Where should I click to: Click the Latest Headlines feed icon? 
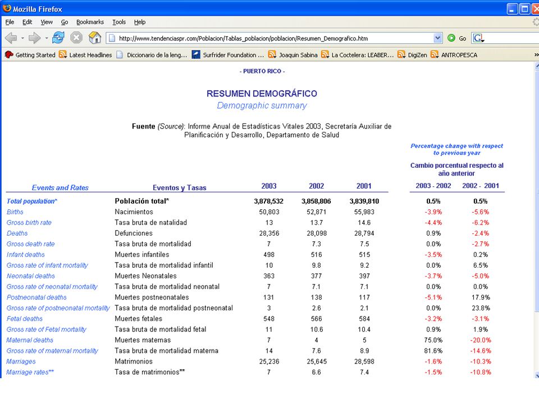point(62,54)
